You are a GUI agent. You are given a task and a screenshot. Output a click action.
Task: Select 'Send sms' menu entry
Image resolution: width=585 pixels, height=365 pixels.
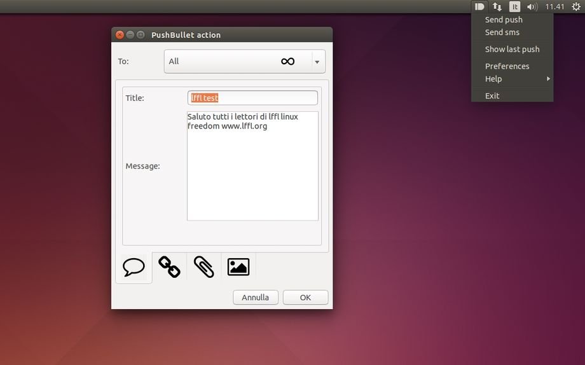[502, 32]
